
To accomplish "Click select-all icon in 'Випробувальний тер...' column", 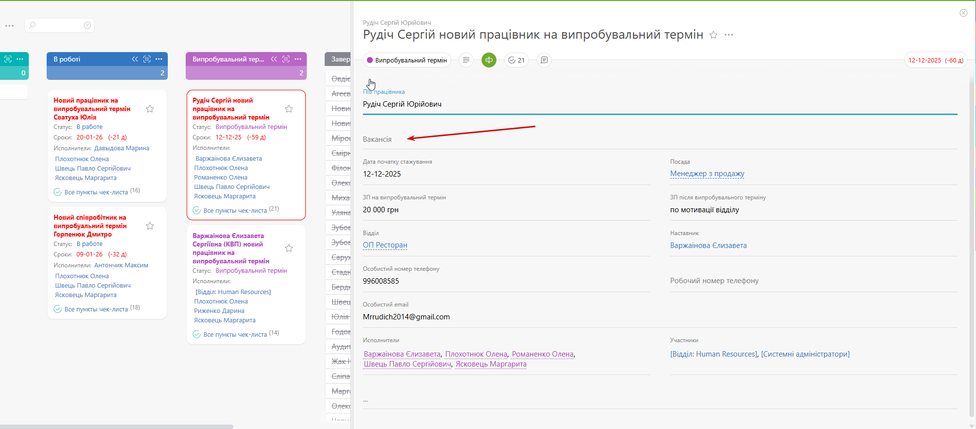I will (286, 59).
